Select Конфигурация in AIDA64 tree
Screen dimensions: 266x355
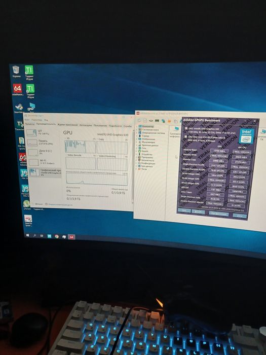[148, 163]
